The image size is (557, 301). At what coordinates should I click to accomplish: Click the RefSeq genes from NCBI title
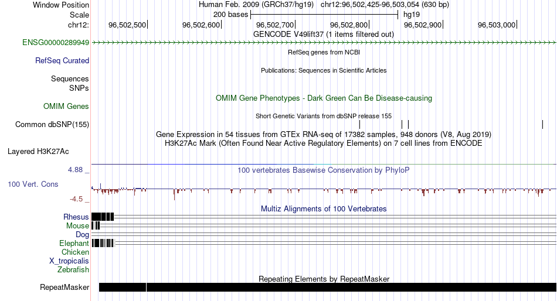[324, 53]
